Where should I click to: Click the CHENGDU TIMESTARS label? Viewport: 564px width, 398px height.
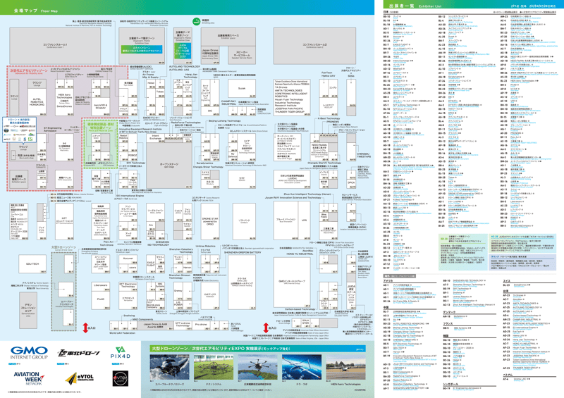(364, 155)
